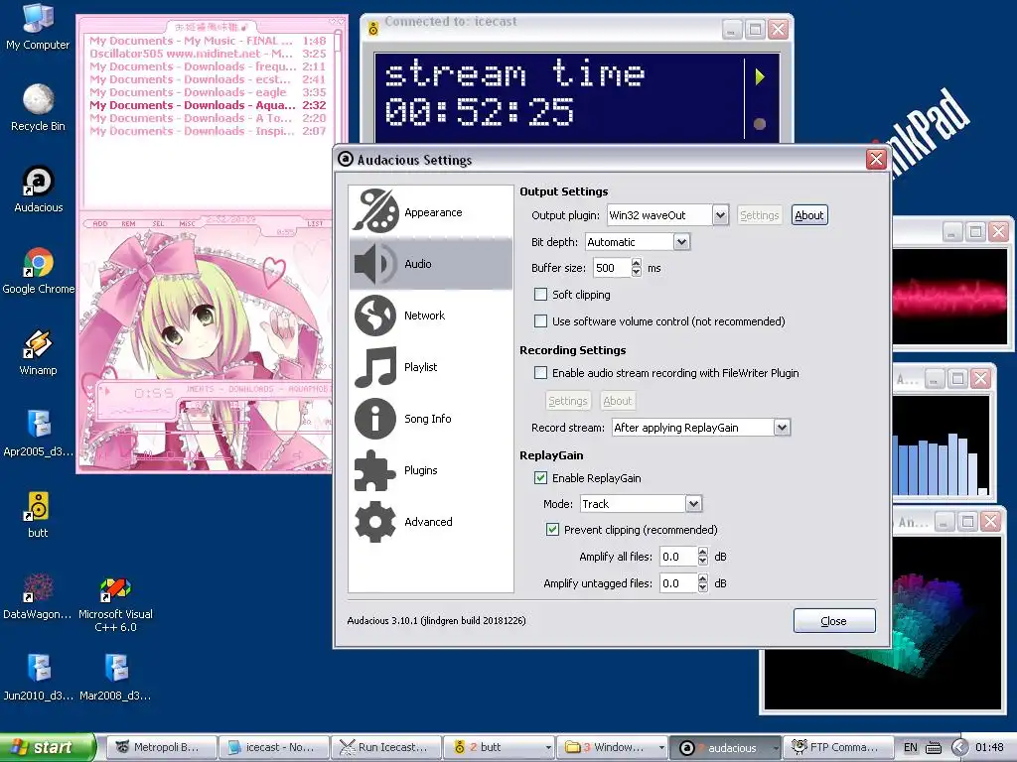Switch to Run Icecast taskbar item
The width and height of the screenshot is (1017, 762).
click(x=386, y=747)
